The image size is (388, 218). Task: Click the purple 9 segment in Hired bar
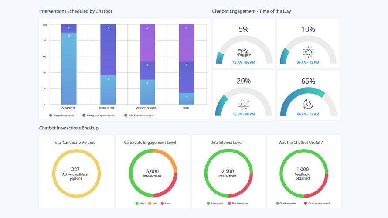pos(187,43)
